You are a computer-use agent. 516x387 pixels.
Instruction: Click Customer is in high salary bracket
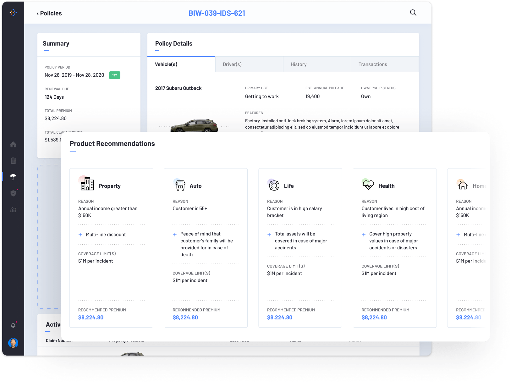(294, 212)
